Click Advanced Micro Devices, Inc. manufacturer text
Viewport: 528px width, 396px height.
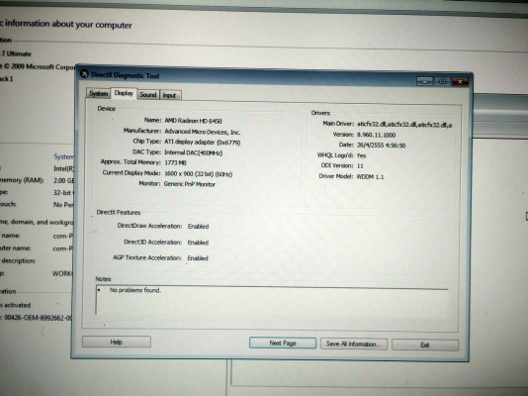pos(203,132)
